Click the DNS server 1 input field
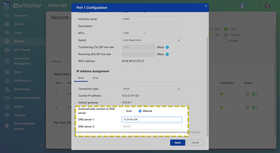The image size is (280, 153). pos(151,120)
